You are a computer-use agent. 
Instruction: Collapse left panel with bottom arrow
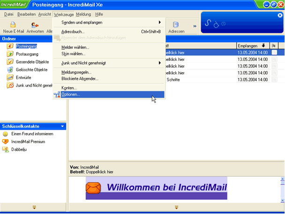click(x=34, y=207)
